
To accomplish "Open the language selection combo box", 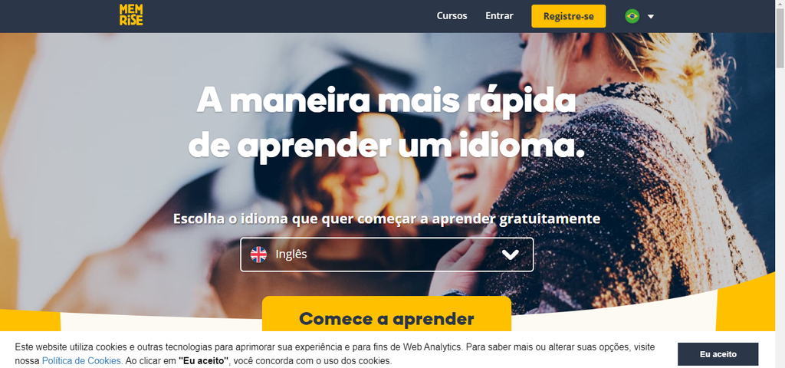I will 386,255.
